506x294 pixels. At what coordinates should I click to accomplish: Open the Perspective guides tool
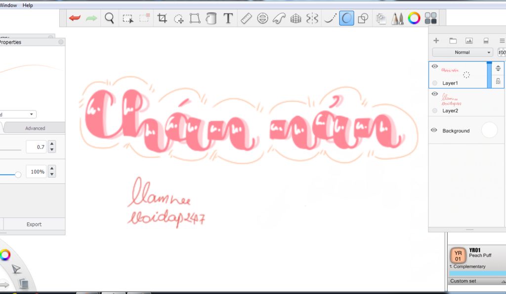[x=295, y=19]
